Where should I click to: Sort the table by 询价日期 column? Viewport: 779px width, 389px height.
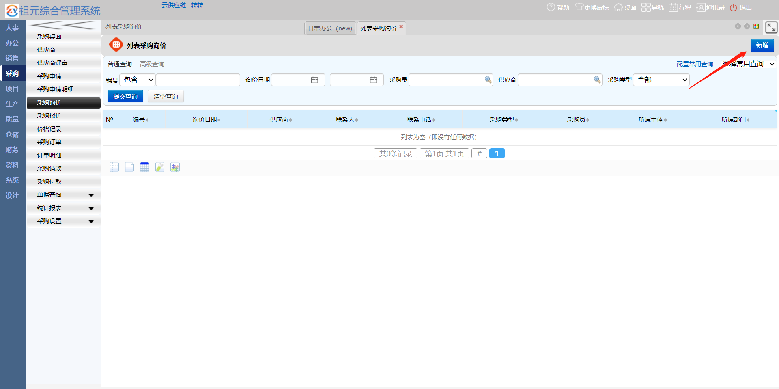206,120
